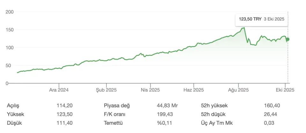Click the Üç Ay Tm Mk label

tap(215, 123)
